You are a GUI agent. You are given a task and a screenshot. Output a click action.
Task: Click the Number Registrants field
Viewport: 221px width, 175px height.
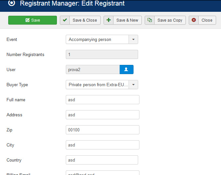[x=102, y=54]
